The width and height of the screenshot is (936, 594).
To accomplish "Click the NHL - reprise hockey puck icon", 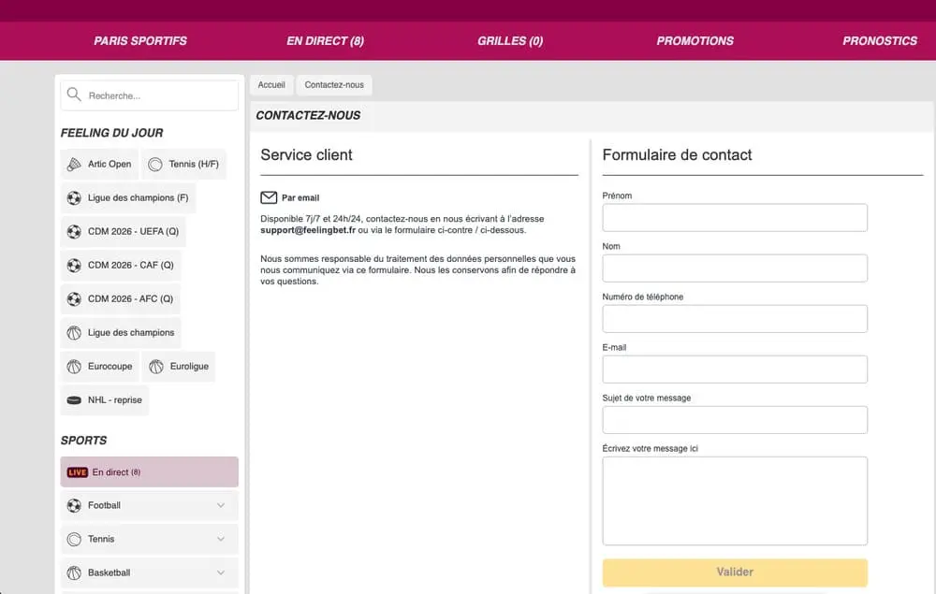I will click(x=74, y=399).
